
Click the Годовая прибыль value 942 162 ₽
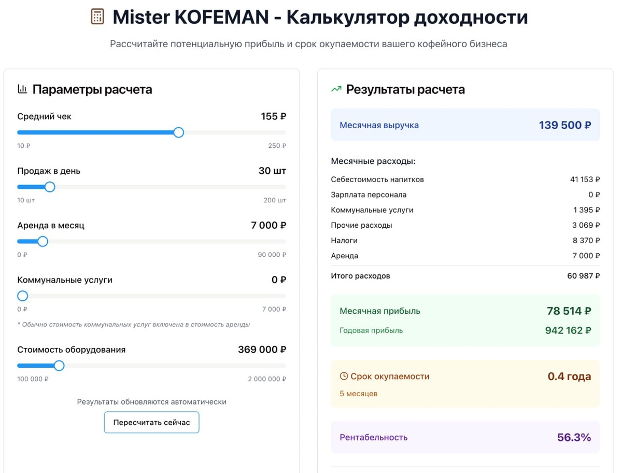tap(568, 330)
